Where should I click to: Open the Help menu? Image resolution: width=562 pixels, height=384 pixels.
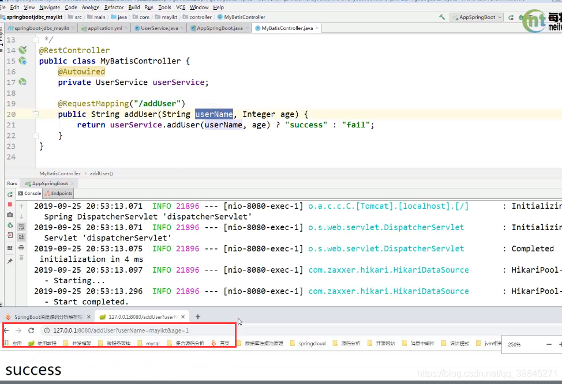(218, 7)
